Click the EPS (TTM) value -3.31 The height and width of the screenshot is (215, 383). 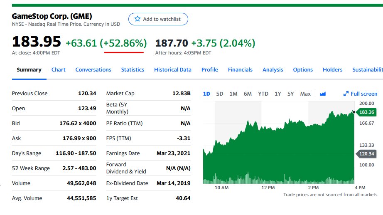point(184,138)
